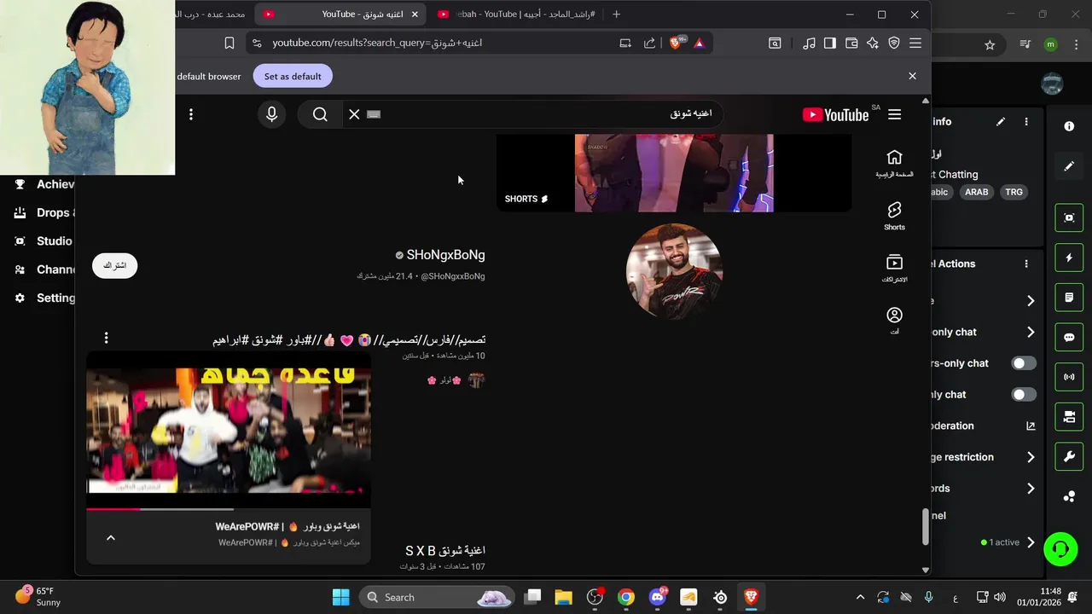Toggle the Brave sidebar panel

pos(829,43)
